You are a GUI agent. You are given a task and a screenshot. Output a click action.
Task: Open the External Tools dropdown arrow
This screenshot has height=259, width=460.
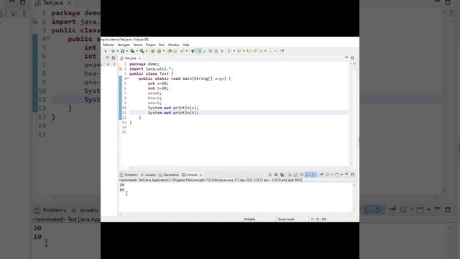click(147, 51)
